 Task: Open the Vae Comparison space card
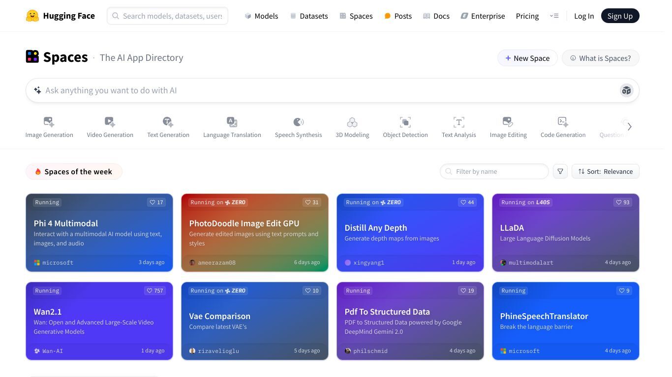point(255,321)
